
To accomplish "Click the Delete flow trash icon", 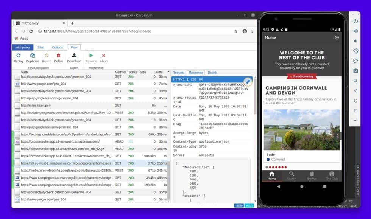I will pos(58,56).
